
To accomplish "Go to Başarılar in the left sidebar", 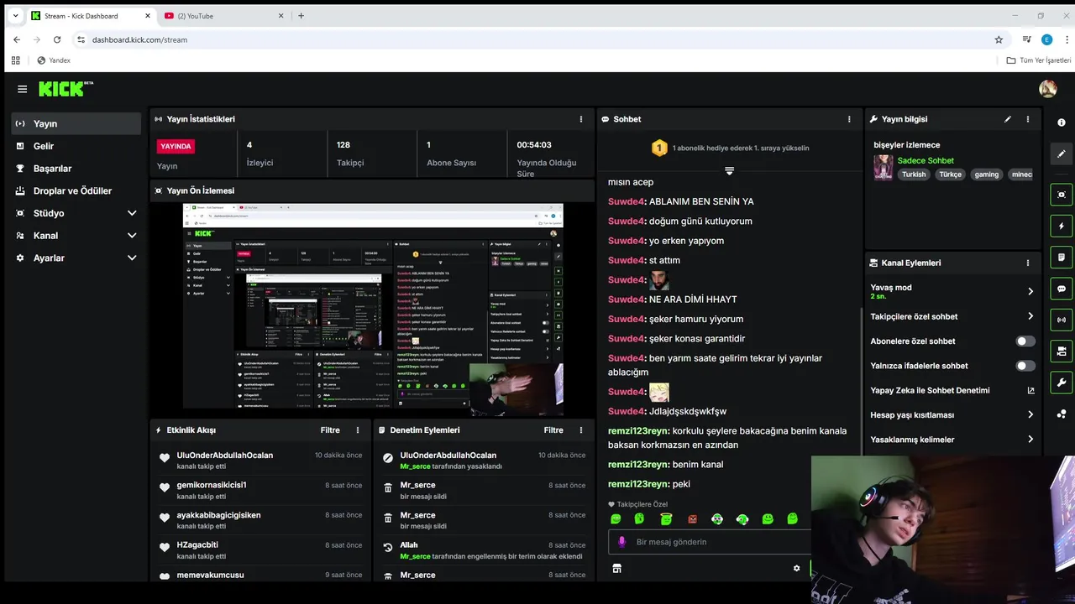I will click(x=76, y=169).
